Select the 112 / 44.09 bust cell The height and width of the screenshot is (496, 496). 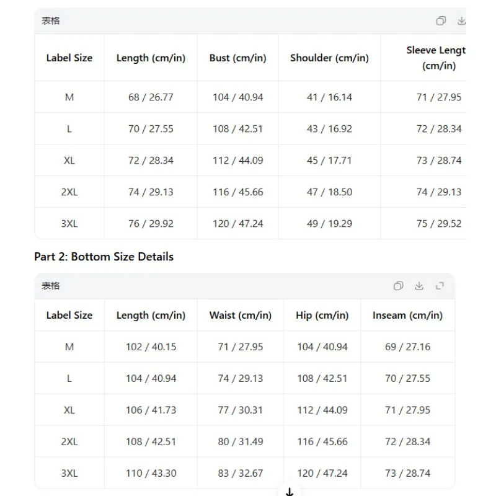coord(237,161)
